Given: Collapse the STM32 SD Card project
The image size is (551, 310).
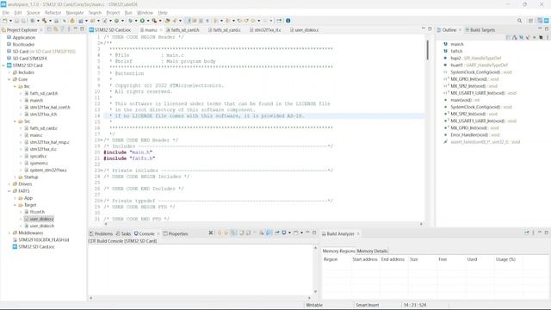Looking at the screenshot, I should coord(3,65).
